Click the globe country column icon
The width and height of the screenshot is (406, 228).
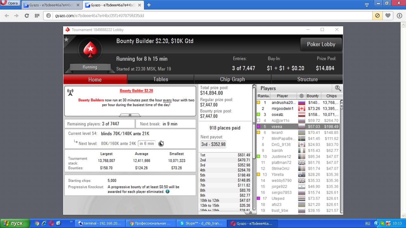pos(301,96)
